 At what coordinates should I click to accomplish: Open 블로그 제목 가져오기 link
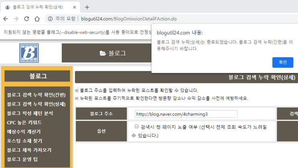[29, 150]
